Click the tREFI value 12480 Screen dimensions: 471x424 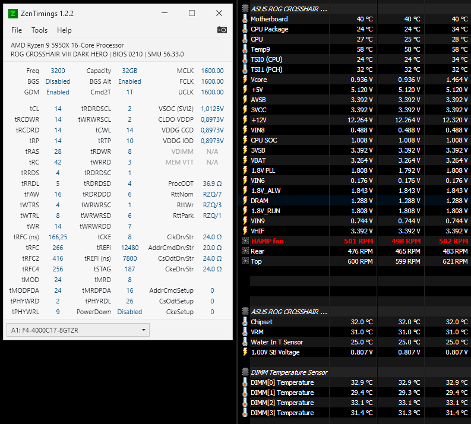(129, 248)
